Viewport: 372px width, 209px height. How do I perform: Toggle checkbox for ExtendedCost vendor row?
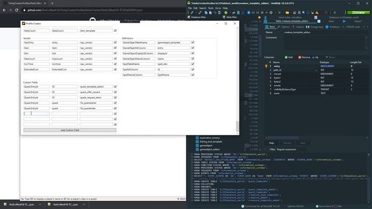[x=115, y=70]
